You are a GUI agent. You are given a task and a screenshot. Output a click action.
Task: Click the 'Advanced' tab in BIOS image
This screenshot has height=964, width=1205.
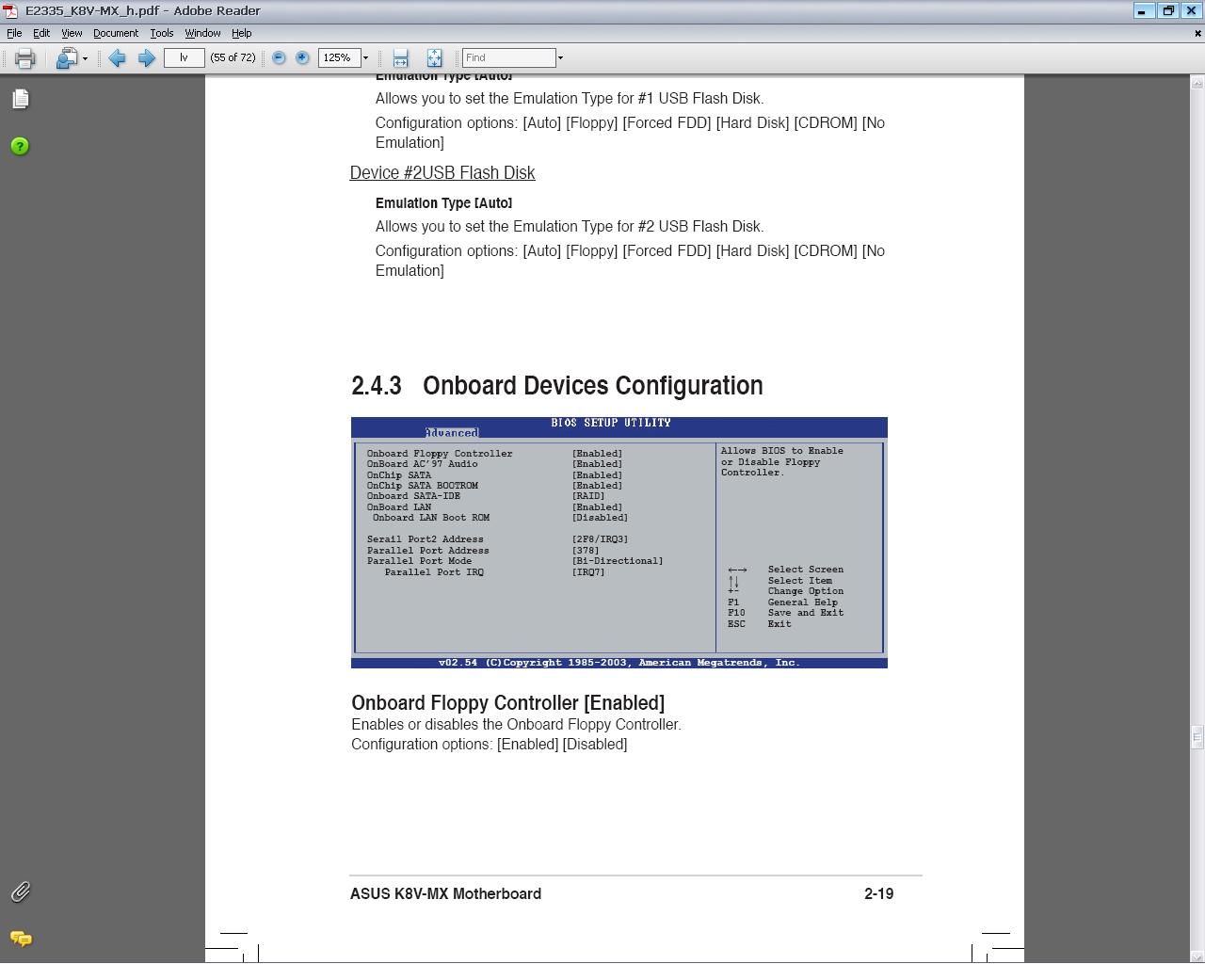tap(451, 433)
